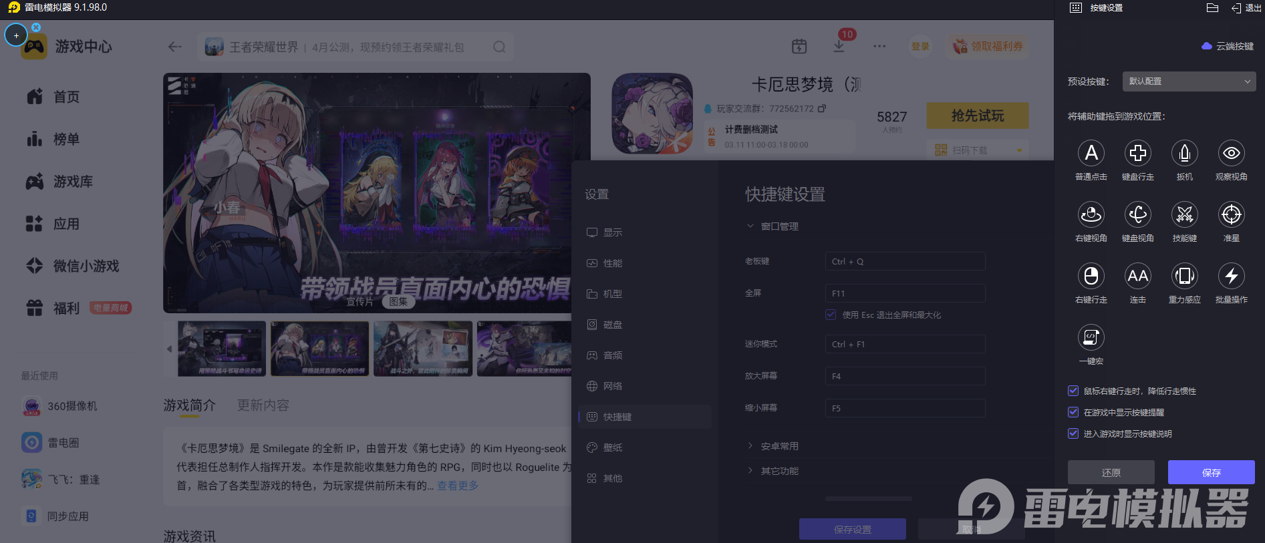Select the 普通点击 tap key icon

1091,153
